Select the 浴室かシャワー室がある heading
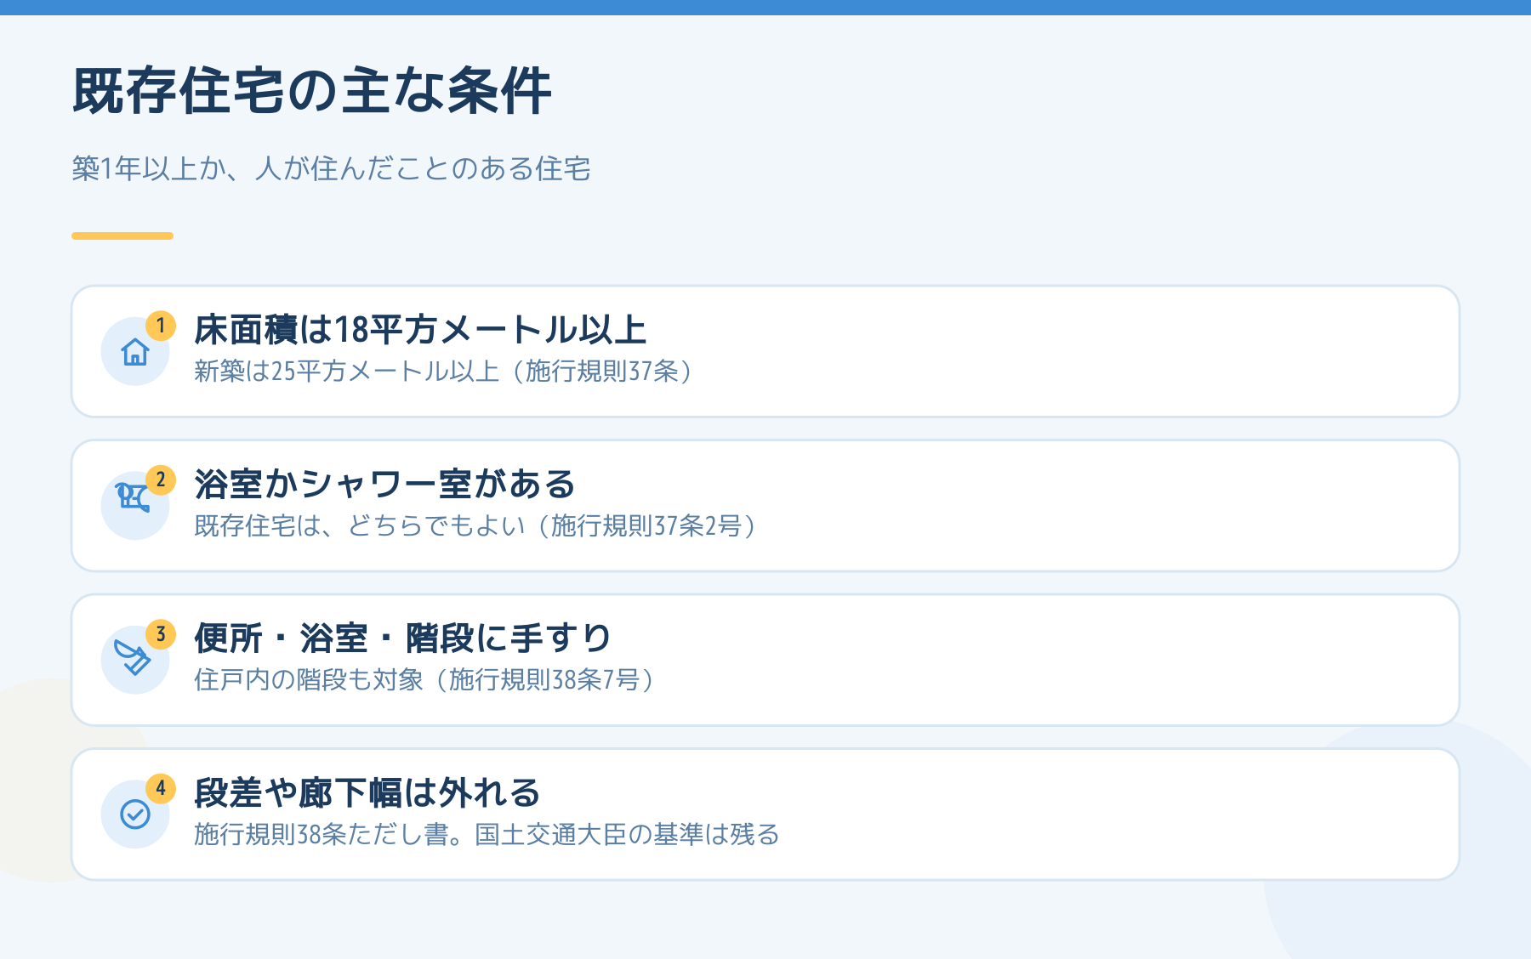 tap(385, 485)
